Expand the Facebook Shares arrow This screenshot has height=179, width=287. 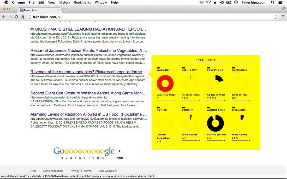(199, 101)
